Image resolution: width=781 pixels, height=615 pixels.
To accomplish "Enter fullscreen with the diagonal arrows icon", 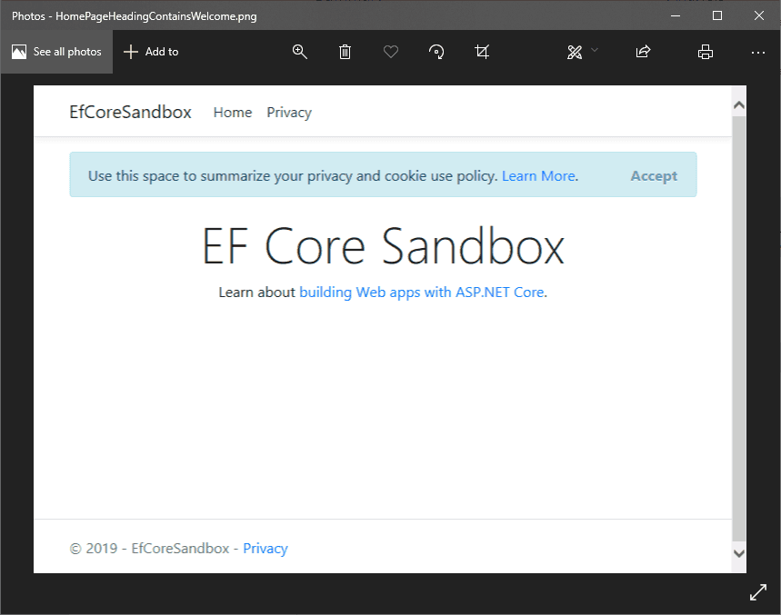I will pos(757,592).
